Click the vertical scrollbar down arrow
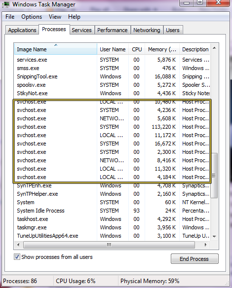The width and height of the screenshot is (232, 288). click(214, 236)
